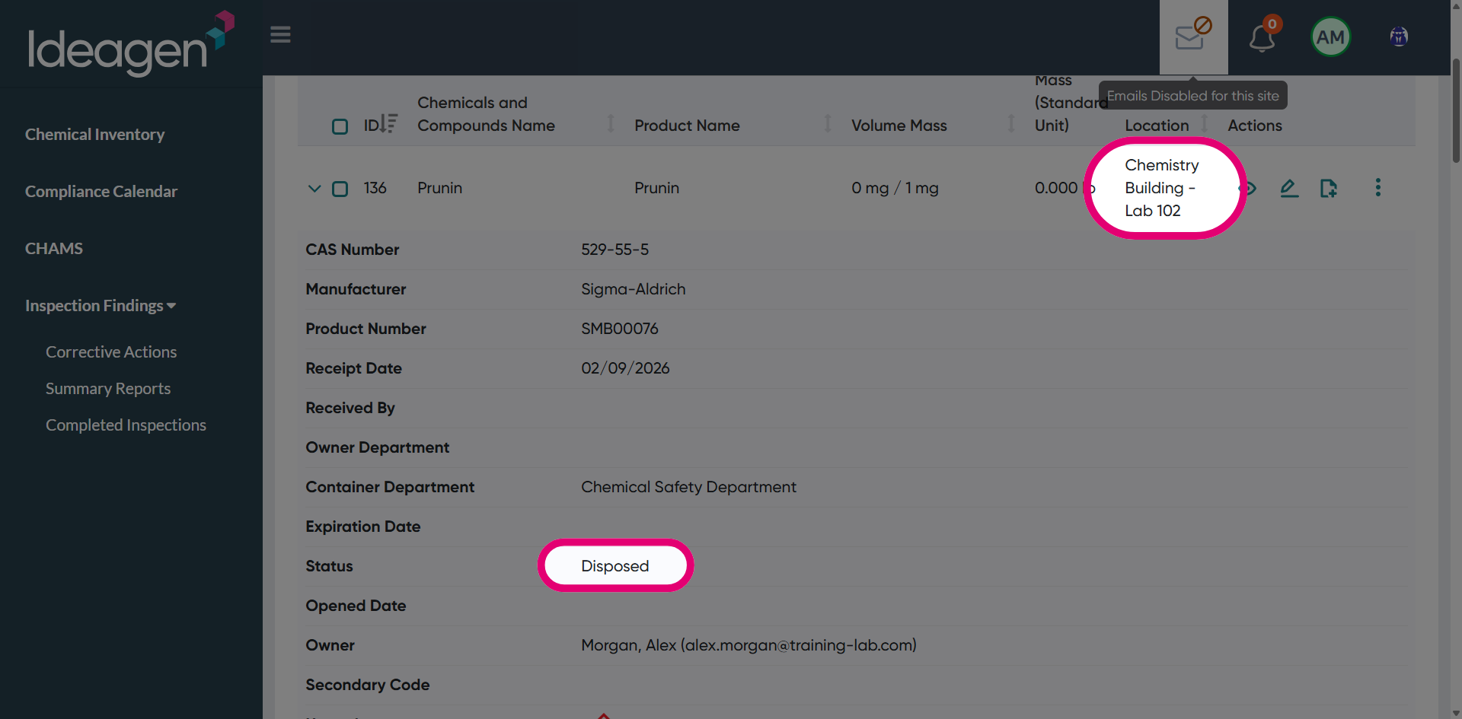Click product number SMB00076
Screen dimensions: 1462x719
tap(619, 329)
